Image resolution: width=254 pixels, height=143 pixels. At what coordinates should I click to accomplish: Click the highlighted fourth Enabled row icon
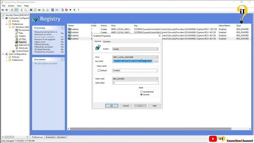pos(69,39)
